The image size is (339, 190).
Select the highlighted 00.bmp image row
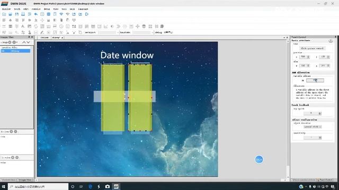click(15, 51)
